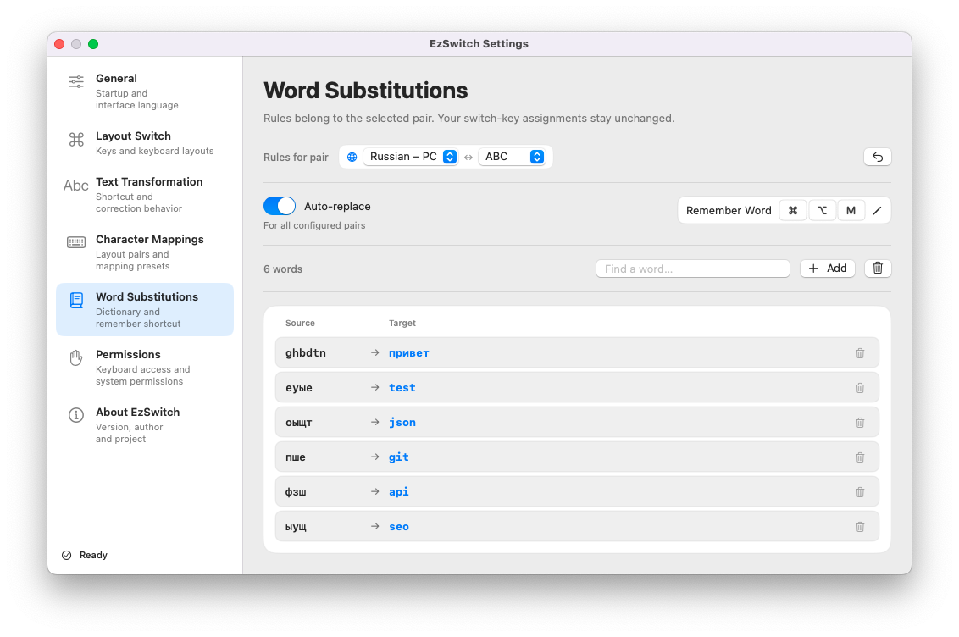Go to Text Transformation section
The width and height of the screenshot is (959, 637).
point(144,194)
